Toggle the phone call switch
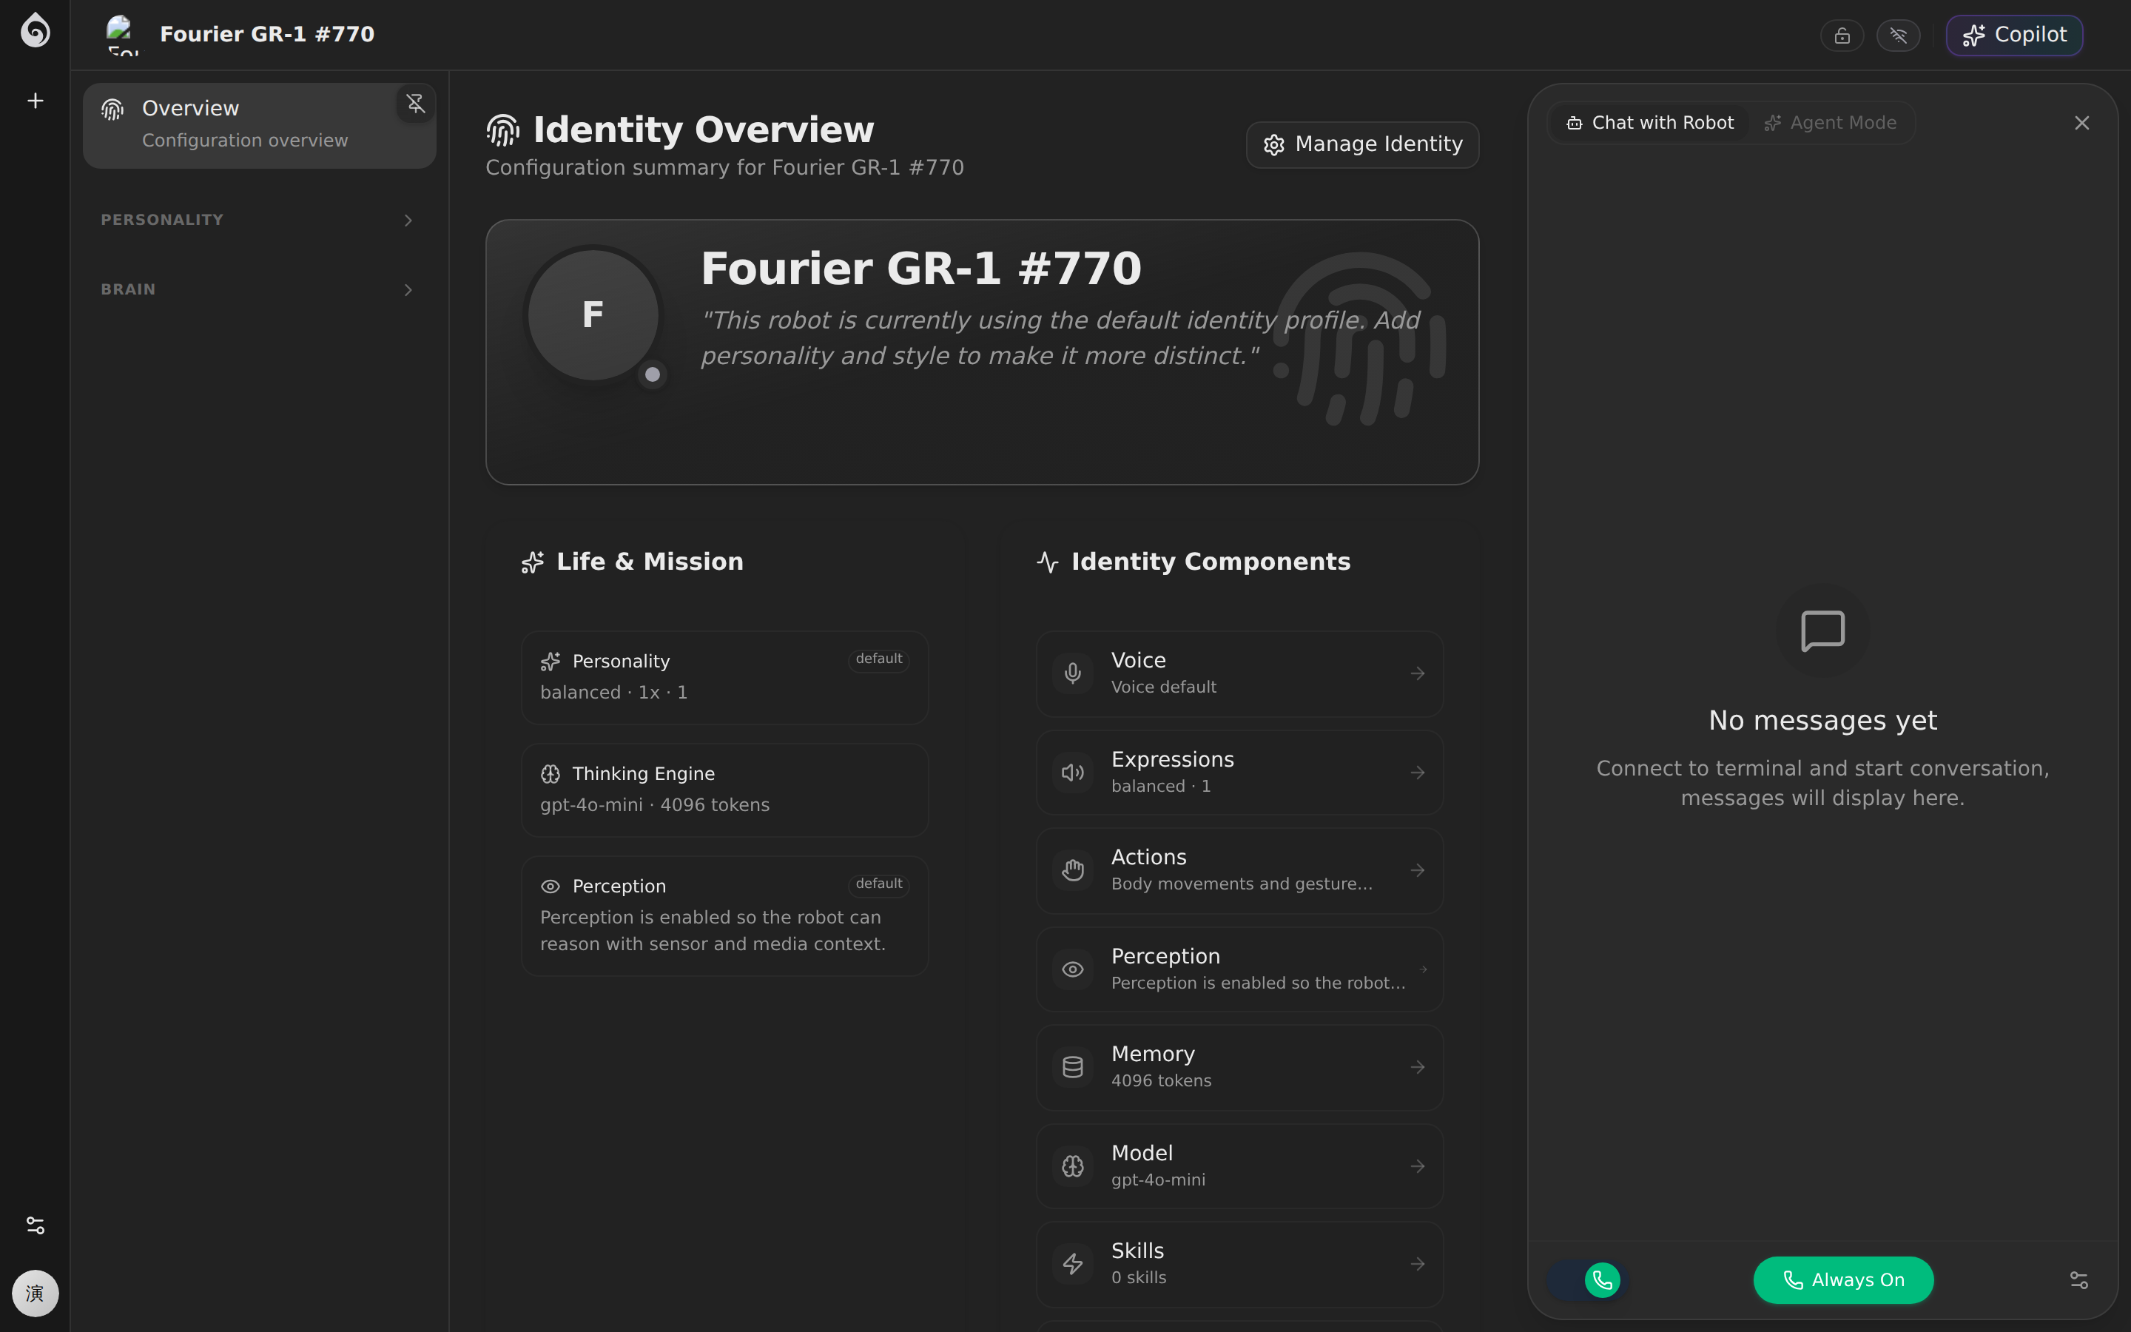Screen dimensions: 2131x1332 [x=1587, y=1280]
